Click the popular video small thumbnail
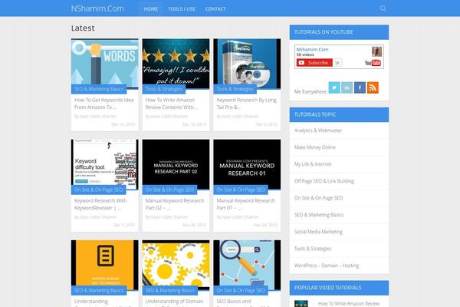Viewport: 460px width, 307px height. click(x=301, y=303)
